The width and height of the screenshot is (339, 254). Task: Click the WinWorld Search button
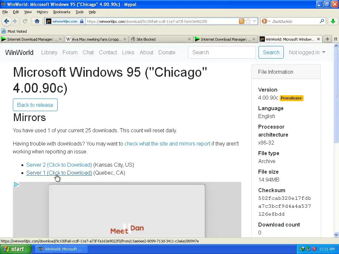tap(271, 52)
